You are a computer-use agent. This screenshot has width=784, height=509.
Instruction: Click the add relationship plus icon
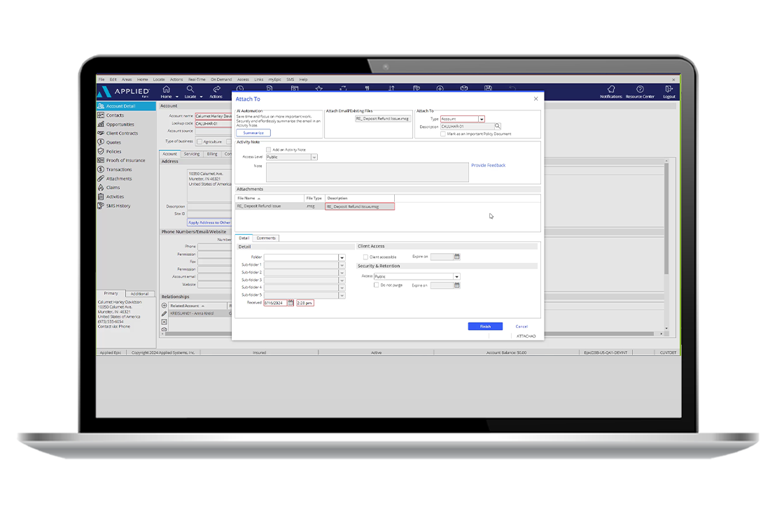click(164, 306)
